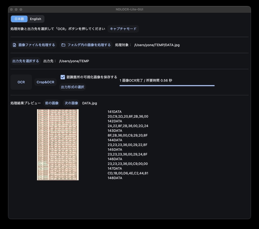The width and height of the screenshot is (259, 229).
Task: Toggle the visualization image save checkbox
Action: (x=63, y=77)
